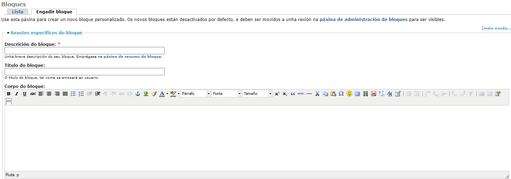Image resolution: width=511 pixels, height=179 pixels.
Task: Insert page break icon on second row
Action: [9, 102]
